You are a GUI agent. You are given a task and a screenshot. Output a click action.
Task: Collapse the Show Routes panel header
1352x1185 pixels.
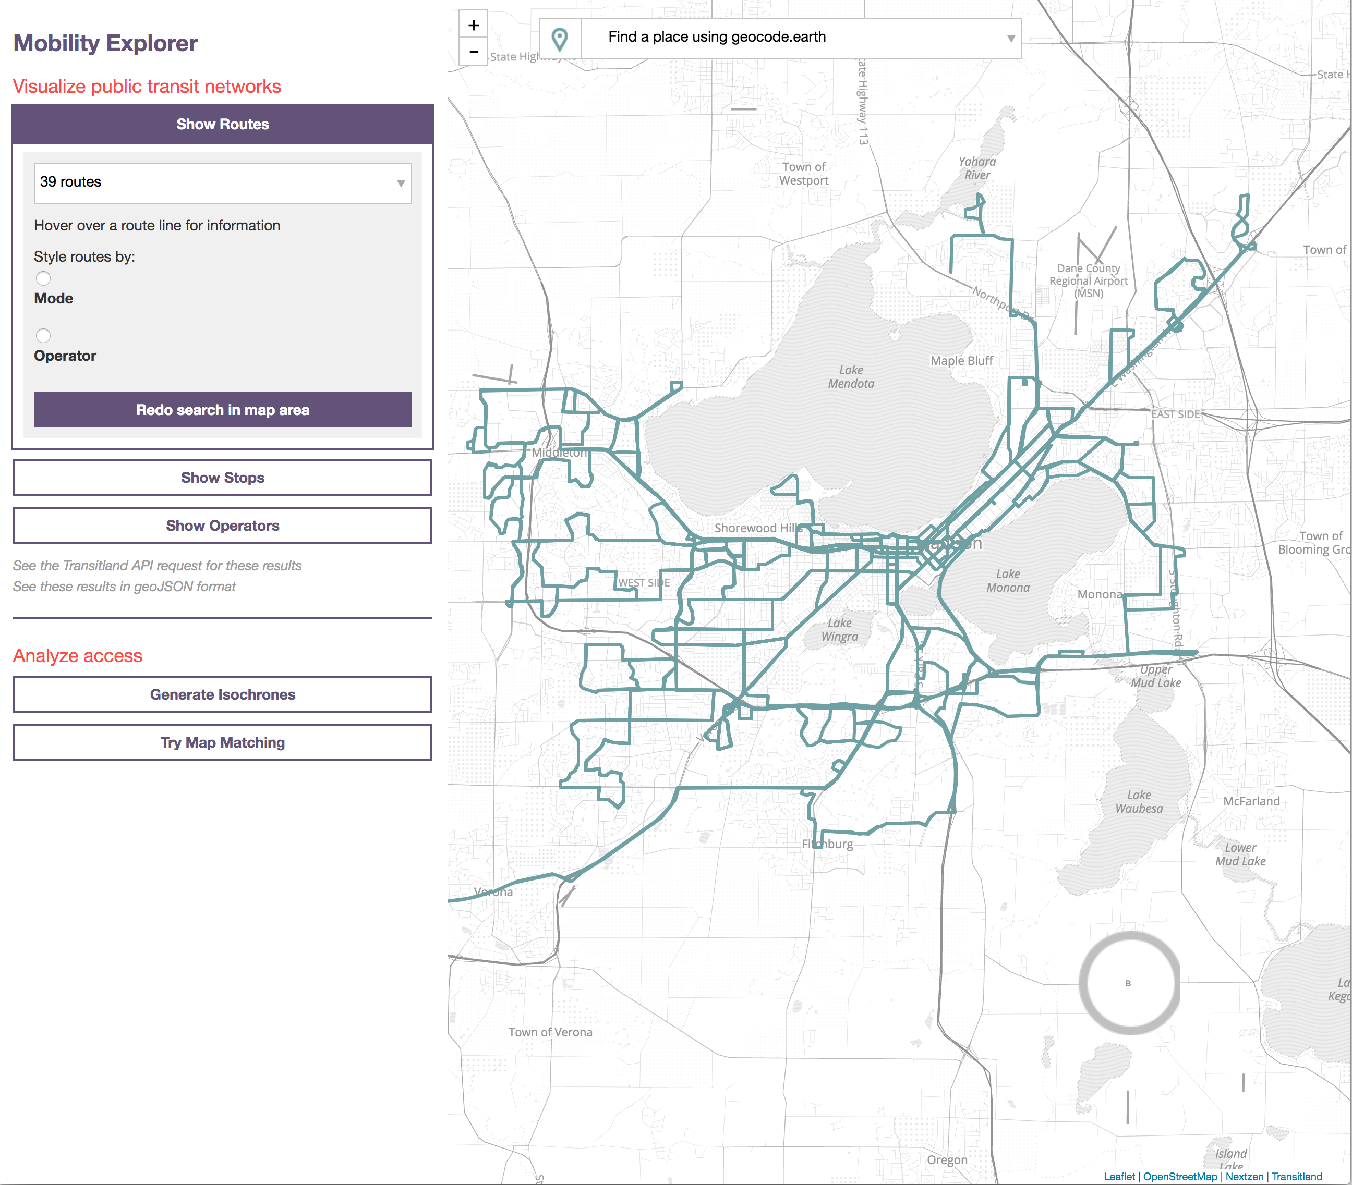click(222, 124)
